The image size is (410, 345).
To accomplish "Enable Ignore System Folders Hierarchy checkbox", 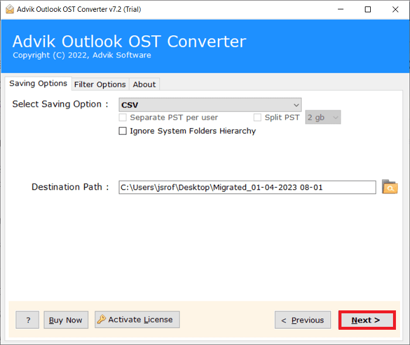I will 122,131.
